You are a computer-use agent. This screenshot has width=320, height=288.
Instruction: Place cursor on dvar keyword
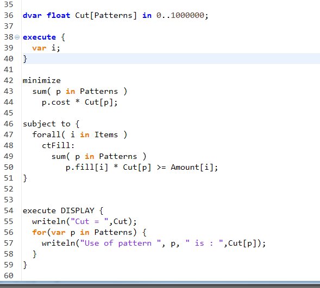click(32, 15)
